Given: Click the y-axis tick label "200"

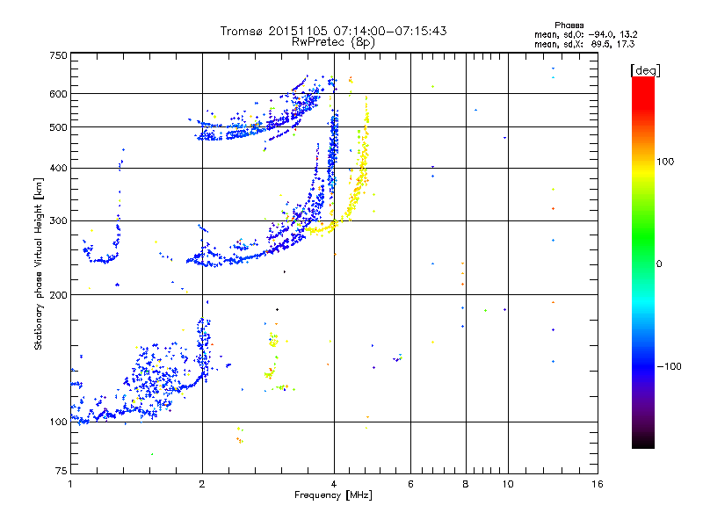Looking at the screenshot, I should [58, 295].
